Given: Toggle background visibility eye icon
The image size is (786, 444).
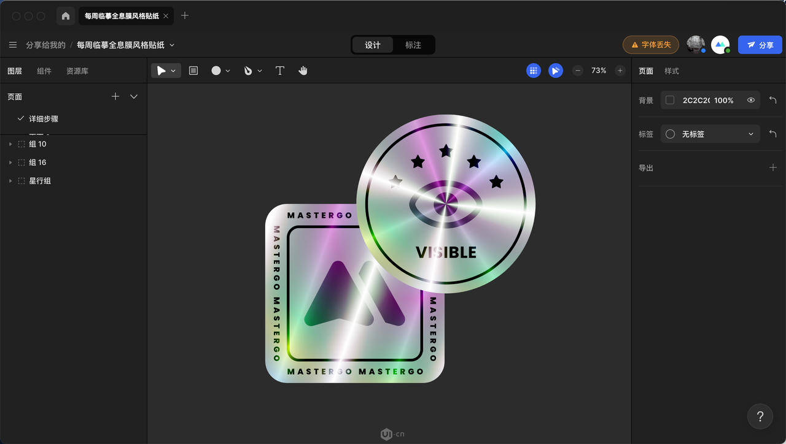Looking at the screenshot, I should (x=751, y=100).
